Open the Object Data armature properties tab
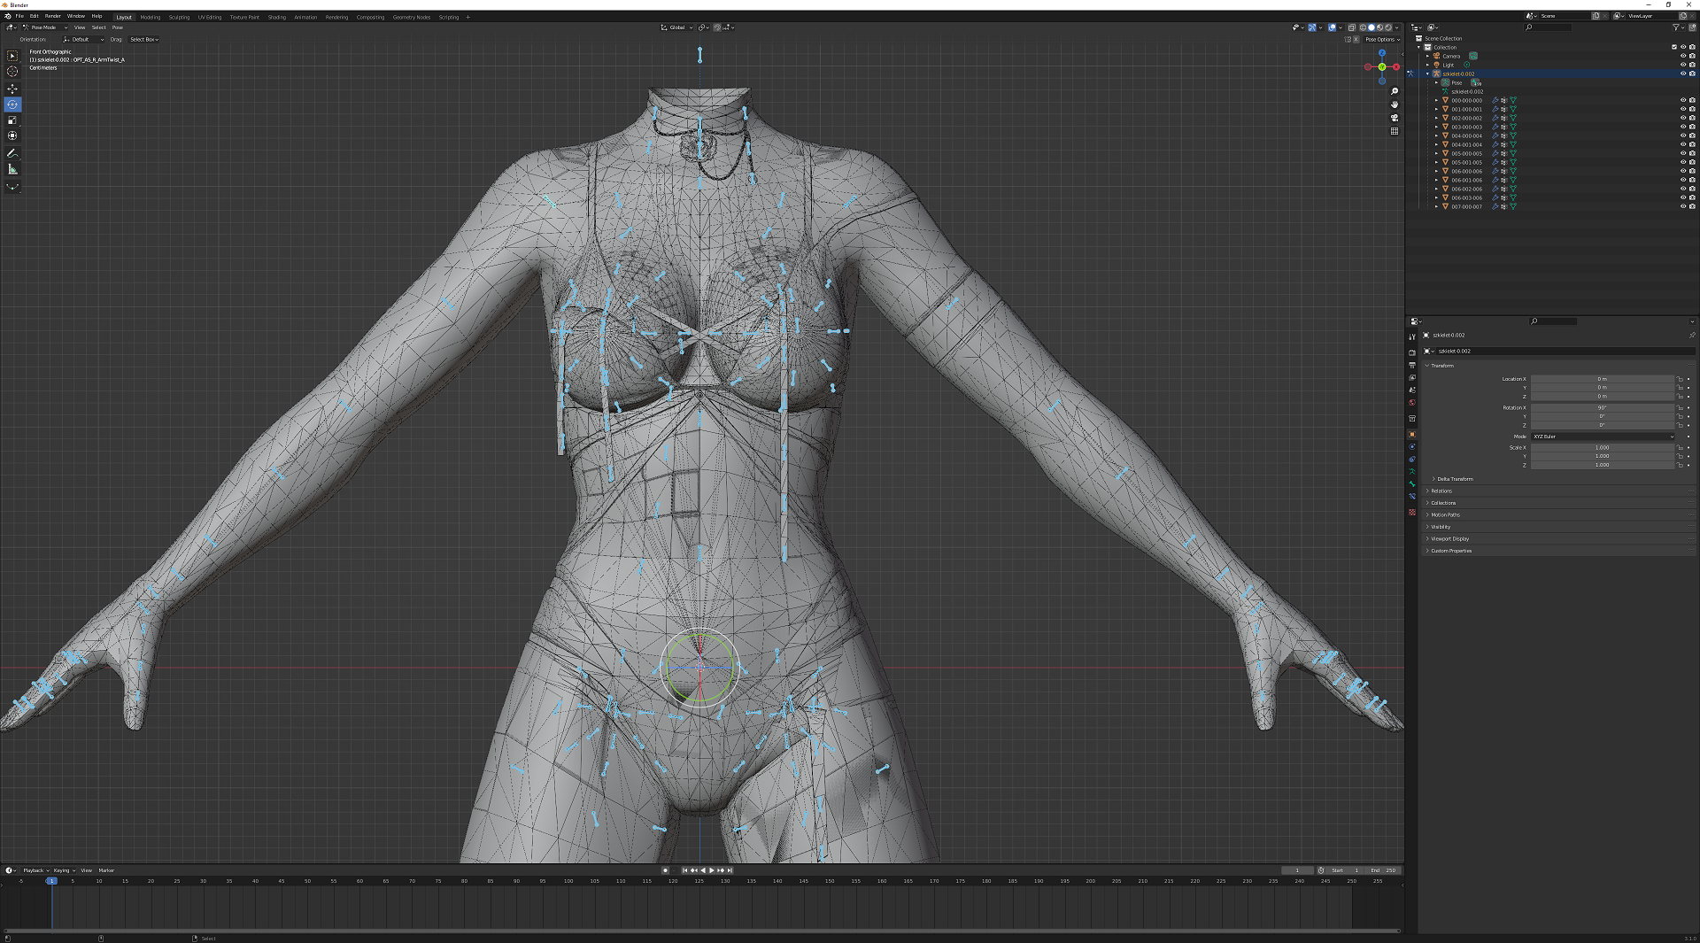The height and width of the screenshot is (943, 1700). pos(1412,472)
